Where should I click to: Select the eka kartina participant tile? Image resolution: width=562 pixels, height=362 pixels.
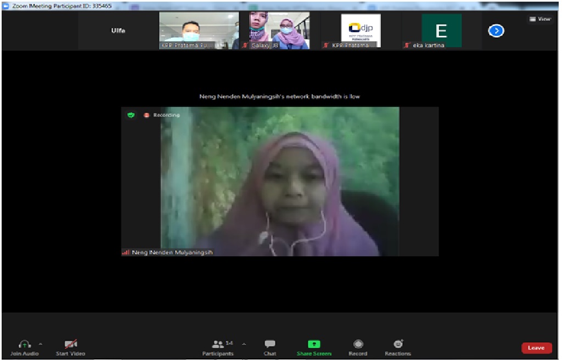click(441, 31)
